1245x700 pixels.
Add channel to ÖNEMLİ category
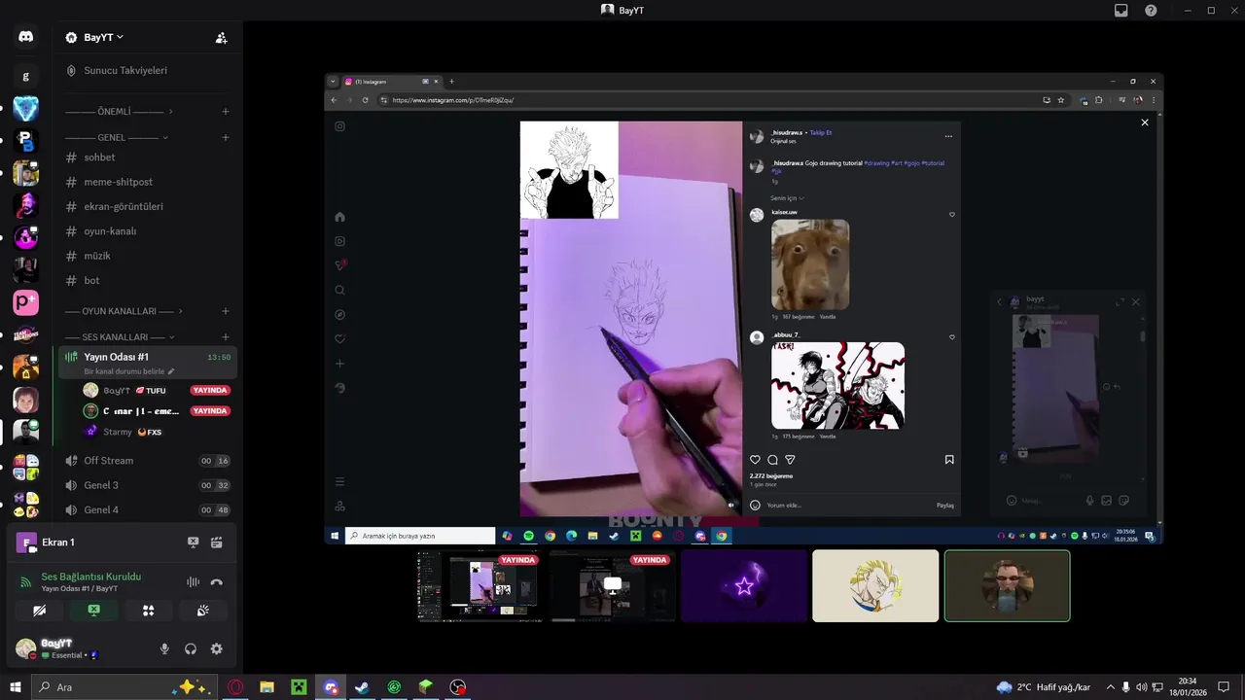(226, 112)
